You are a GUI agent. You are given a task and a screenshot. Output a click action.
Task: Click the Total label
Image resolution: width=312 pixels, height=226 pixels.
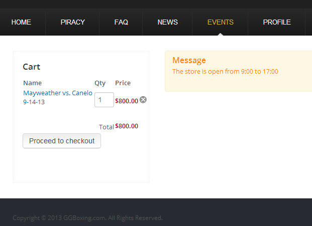107,127
